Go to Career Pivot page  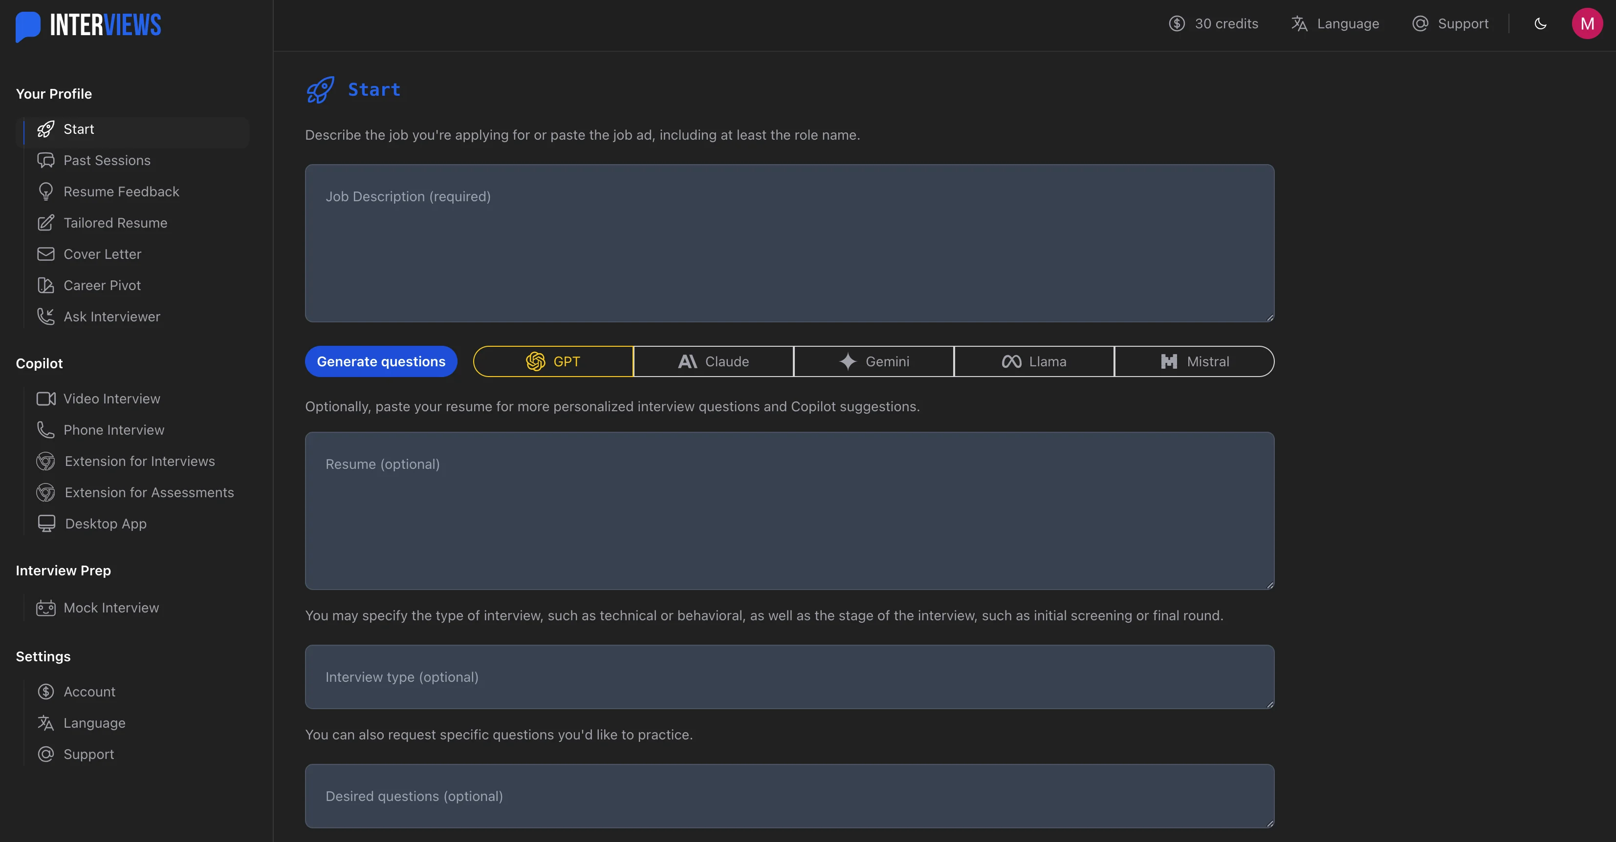click(x=102, y=285)
